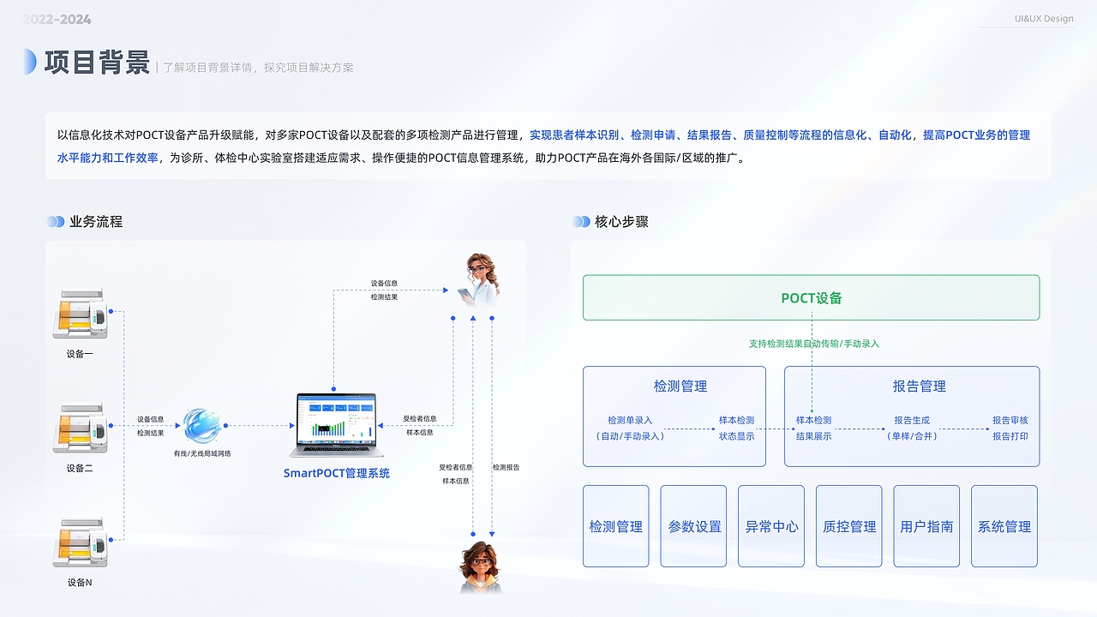Click the 有线/无线局域网络 globe icon
This screenshot has width=1097, height=617.
tap(203, 426)
